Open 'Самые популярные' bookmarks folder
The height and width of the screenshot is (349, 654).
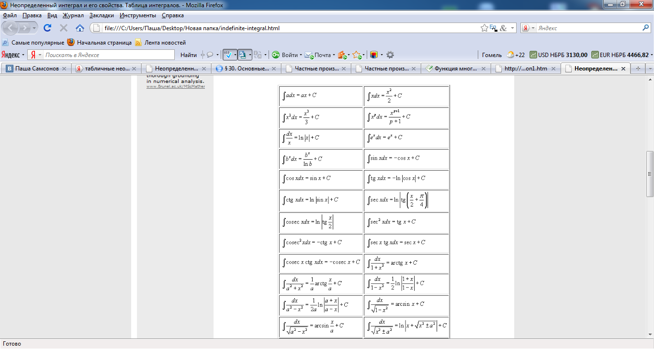[x=33, y=43]
